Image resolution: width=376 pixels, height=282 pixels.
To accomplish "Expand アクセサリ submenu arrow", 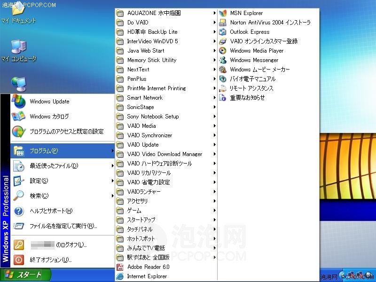I will pos(215,201).
